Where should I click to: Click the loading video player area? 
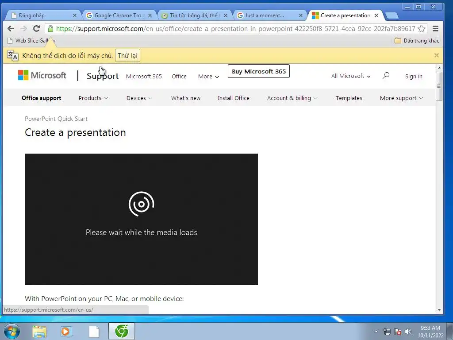[x=141, y=219]
